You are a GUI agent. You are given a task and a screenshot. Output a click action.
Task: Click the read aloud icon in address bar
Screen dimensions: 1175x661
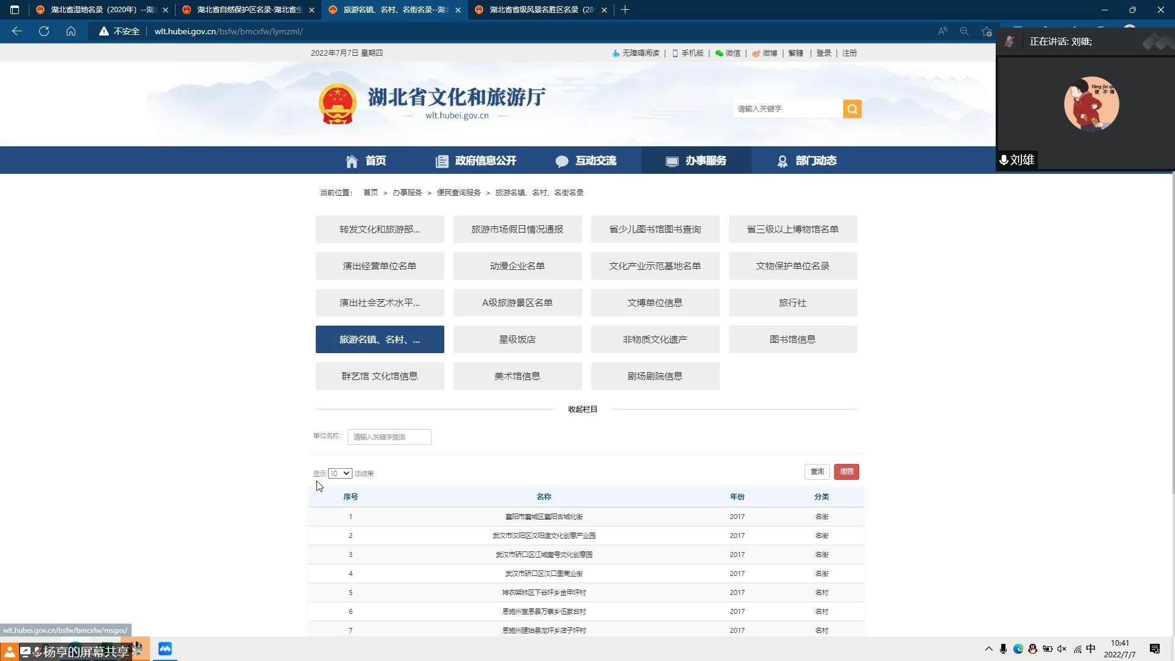point(942,31)
